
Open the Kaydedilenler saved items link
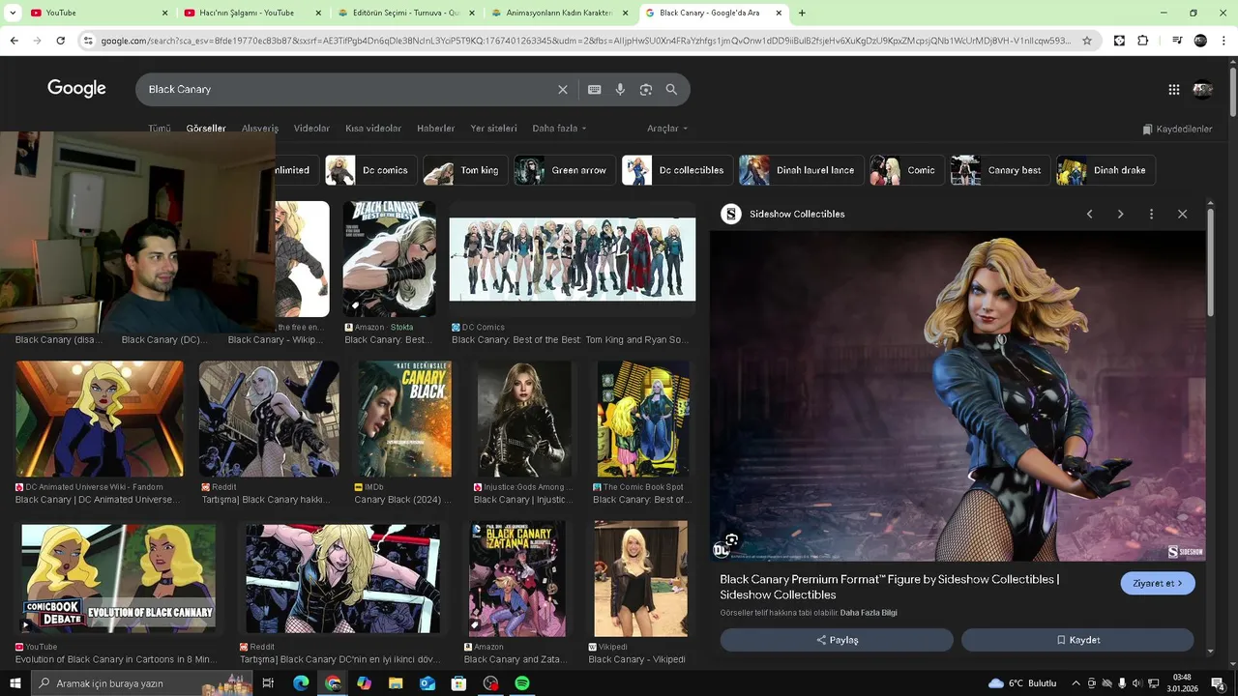click(1177, 129)
